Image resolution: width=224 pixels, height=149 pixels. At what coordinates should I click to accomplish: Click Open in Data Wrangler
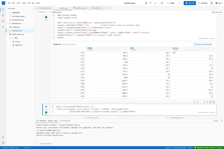tap(203, 44)
